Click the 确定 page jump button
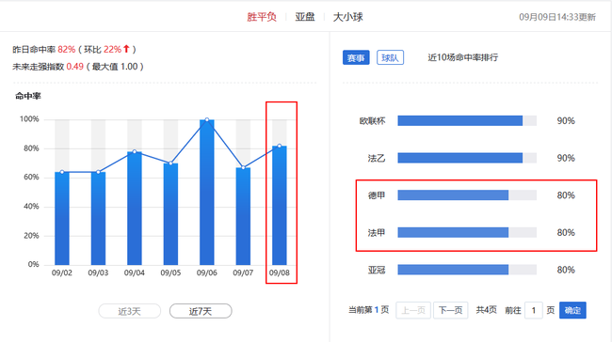Viewport: 612px width, 342px height. [x=572, y=310]
